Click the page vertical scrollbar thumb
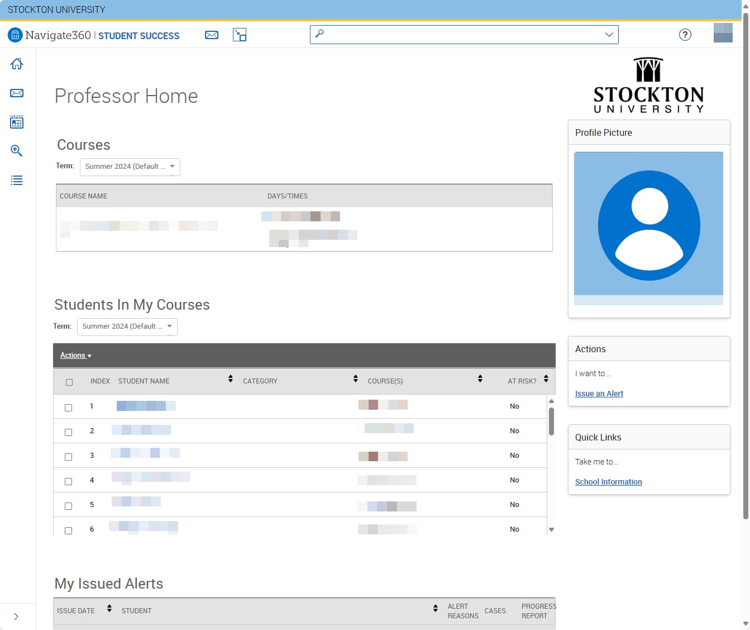This screenshot has height=630, width=750. [746, 266]
